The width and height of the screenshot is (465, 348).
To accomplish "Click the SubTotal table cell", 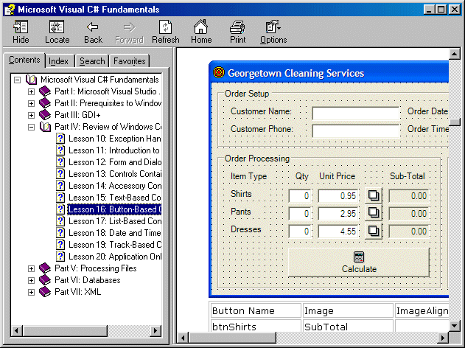I will (x=348, y=326).
